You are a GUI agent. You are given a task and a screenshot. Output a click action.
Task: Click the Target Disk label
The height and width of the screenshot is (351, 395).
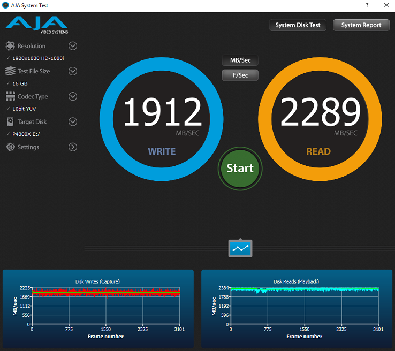point(32,122)
